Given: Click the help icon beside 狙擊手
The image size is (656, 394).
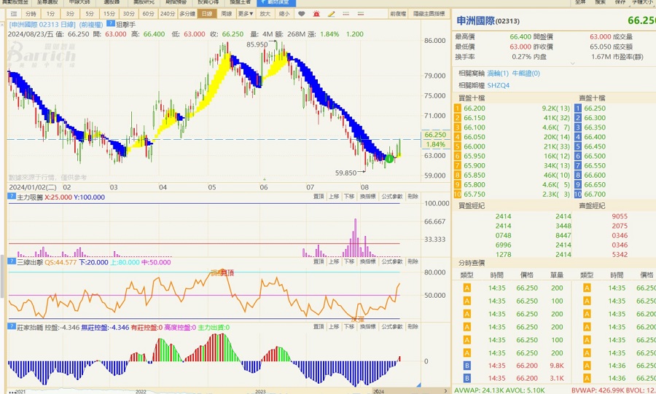Looking at the screenshot, I should [x=111, y=23].
